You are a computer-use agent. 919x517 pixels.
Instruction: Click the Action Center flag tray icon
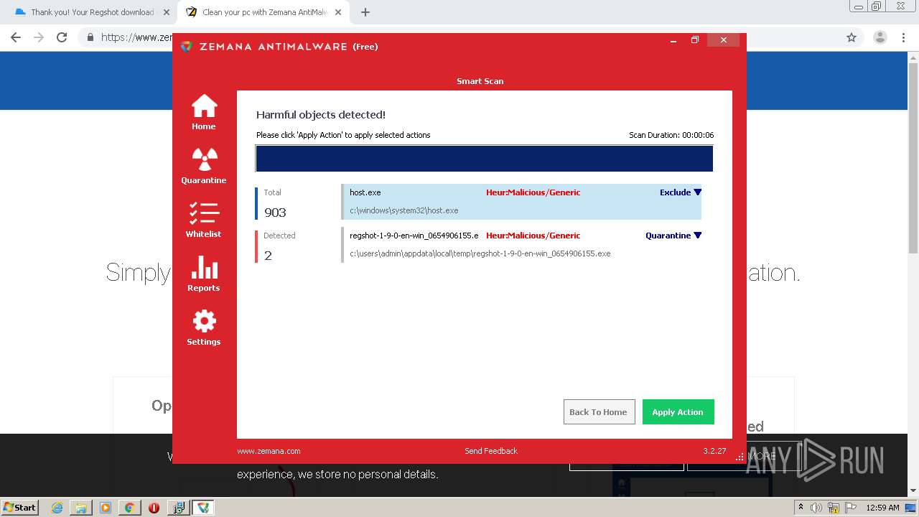click(851, 508)
